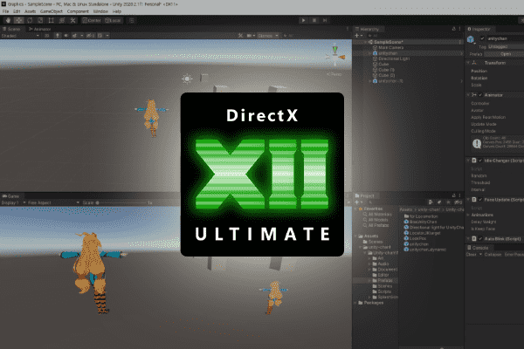Open the Hierarchy create plus dropdown

[x=359, y=36]
